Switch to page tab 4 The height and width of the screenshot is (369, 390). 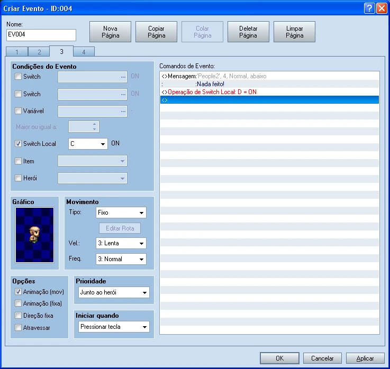coord(84,52)
